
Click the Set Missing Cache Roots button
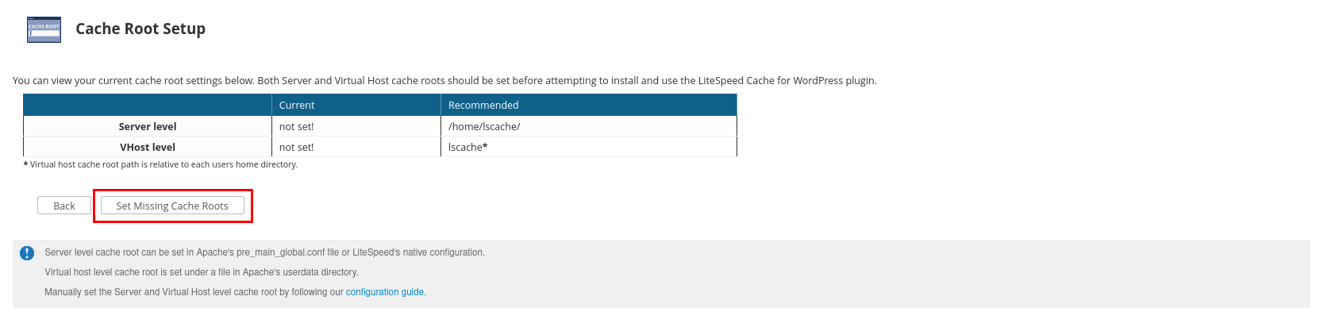[x=172, y=206]
